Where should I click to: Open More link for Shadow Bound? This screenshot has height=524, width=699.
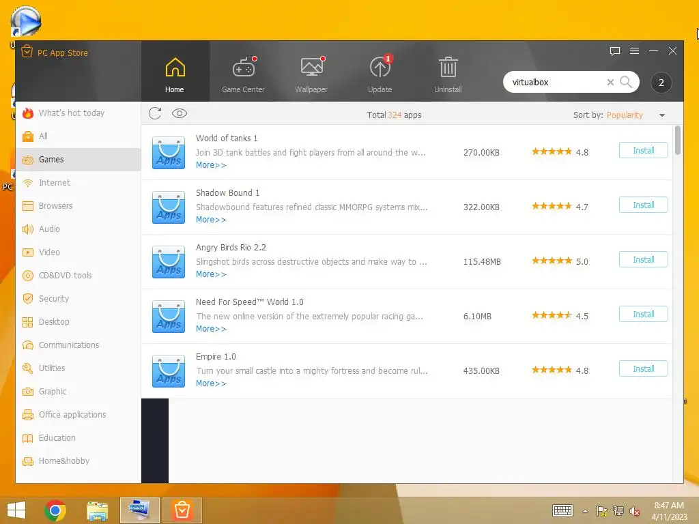coord(211,220)
